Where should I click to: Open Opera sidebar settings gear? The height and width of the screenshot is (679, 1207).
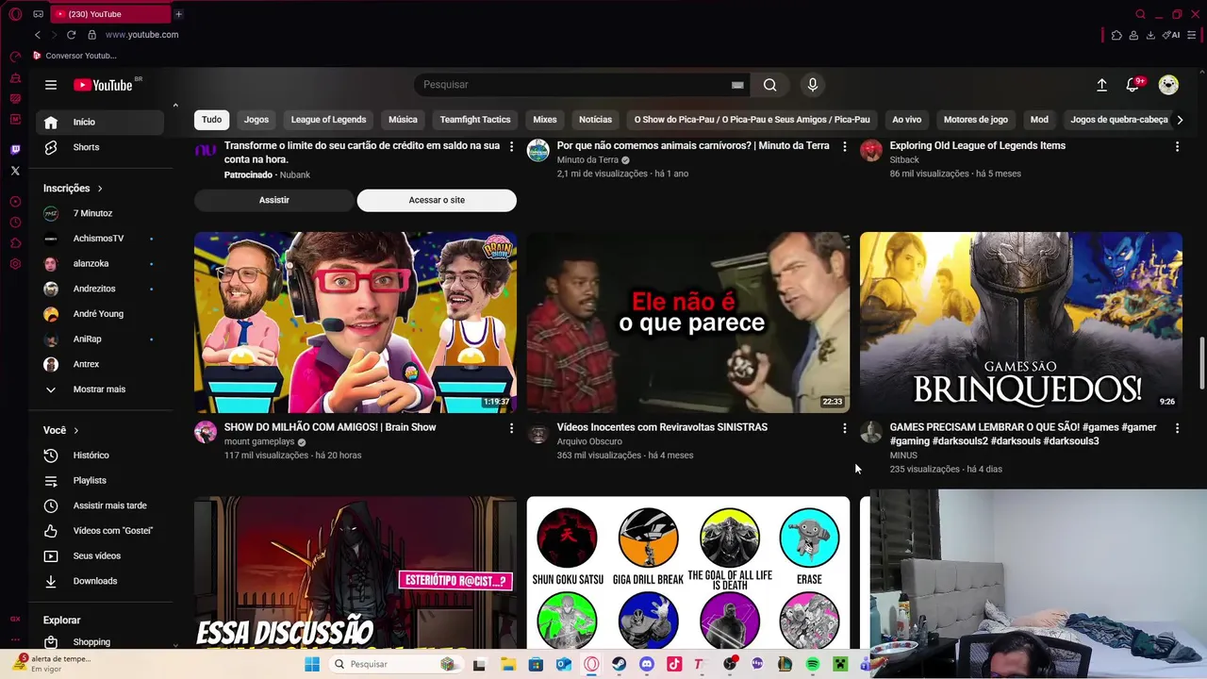[x=15, y=264]
